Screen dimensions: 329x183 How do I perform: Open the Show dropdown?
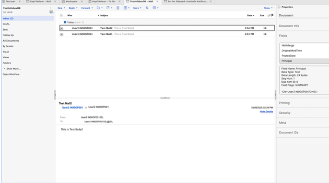pos(268,8)
